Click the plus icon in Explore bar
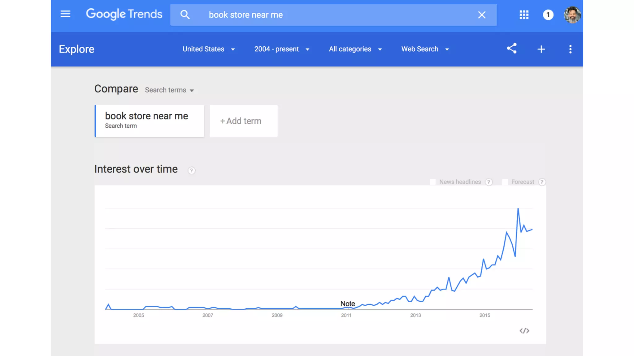This screenshot has width=634, height=356. [x=541, y=49]
